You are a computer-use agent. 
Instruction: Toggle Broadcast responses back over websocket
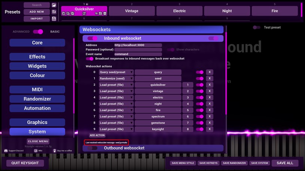click(89, 59)
